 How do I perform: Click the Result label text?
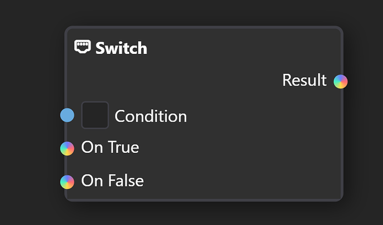(x=304, y=81)
